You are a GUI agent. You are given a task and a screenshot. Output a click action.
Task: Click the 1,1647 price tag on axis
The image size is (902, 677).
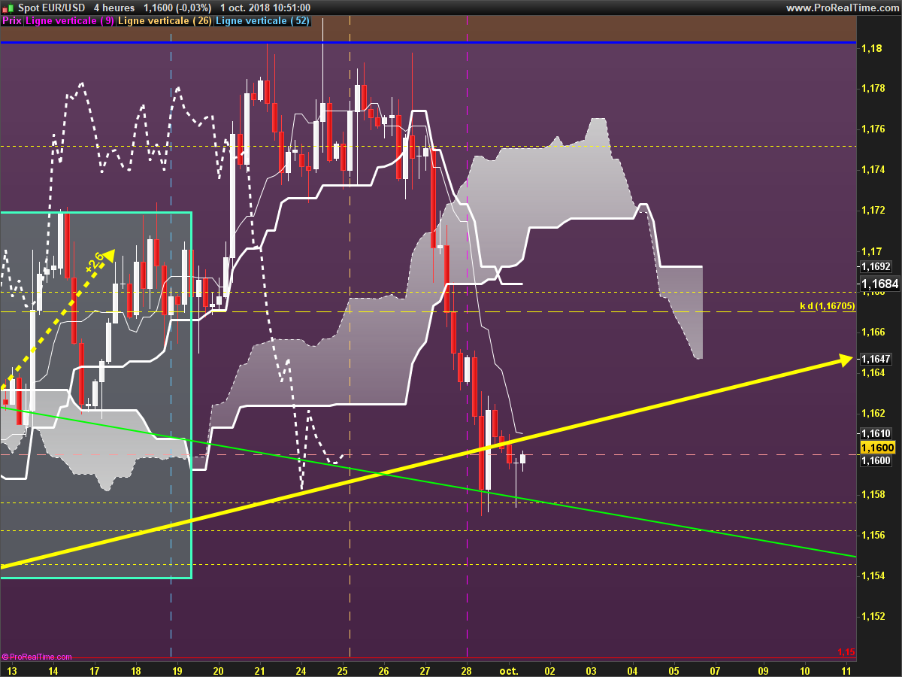[x=876, y=360]
